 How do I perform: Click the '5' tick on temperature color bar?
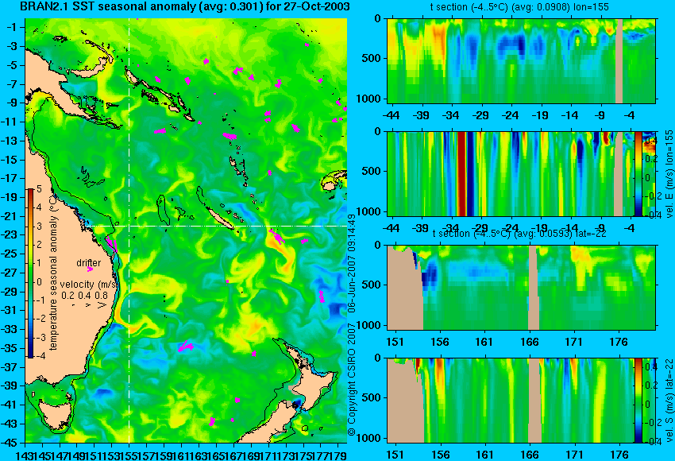[39, 188]
